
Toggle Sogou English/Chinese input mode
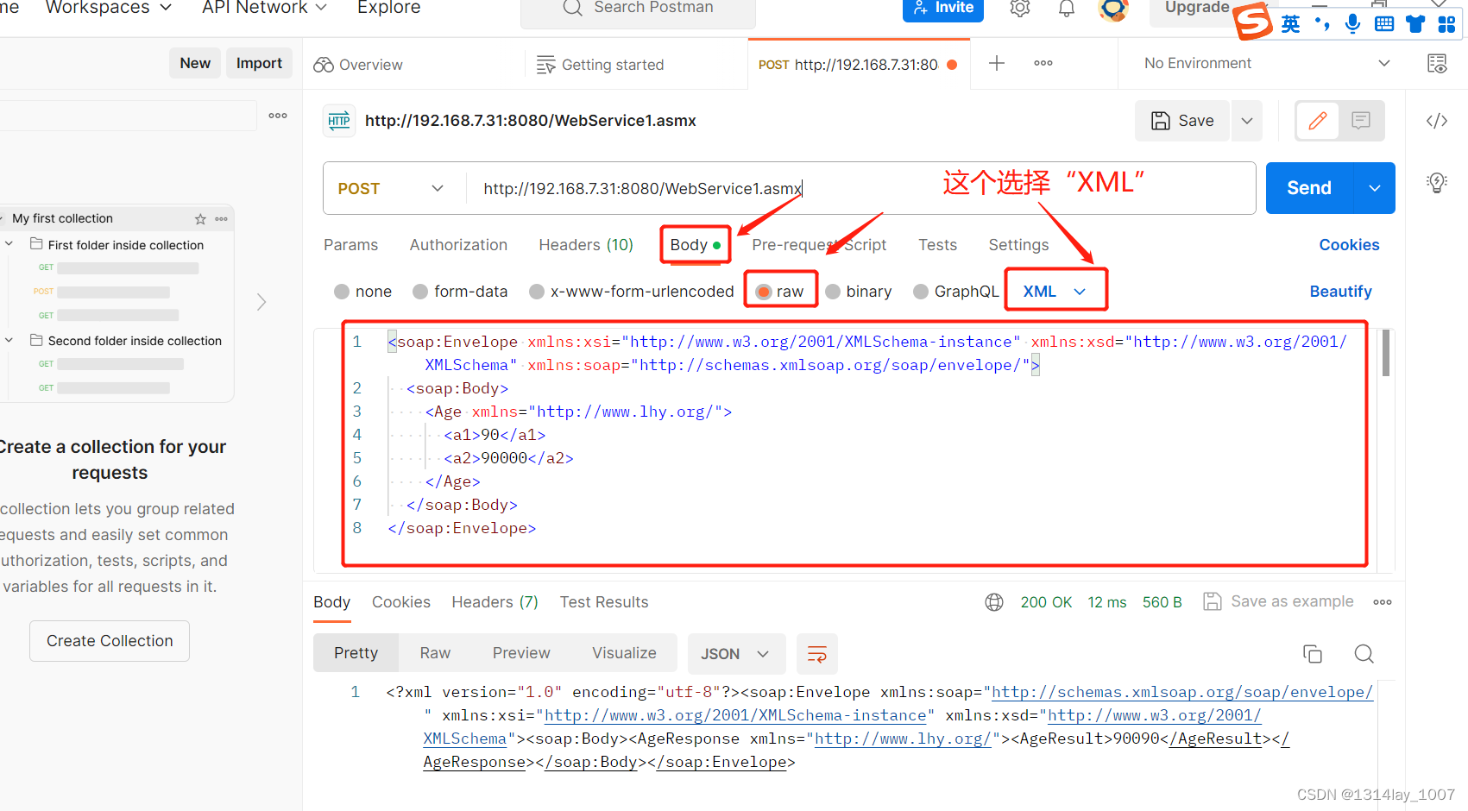point(1290,23)
